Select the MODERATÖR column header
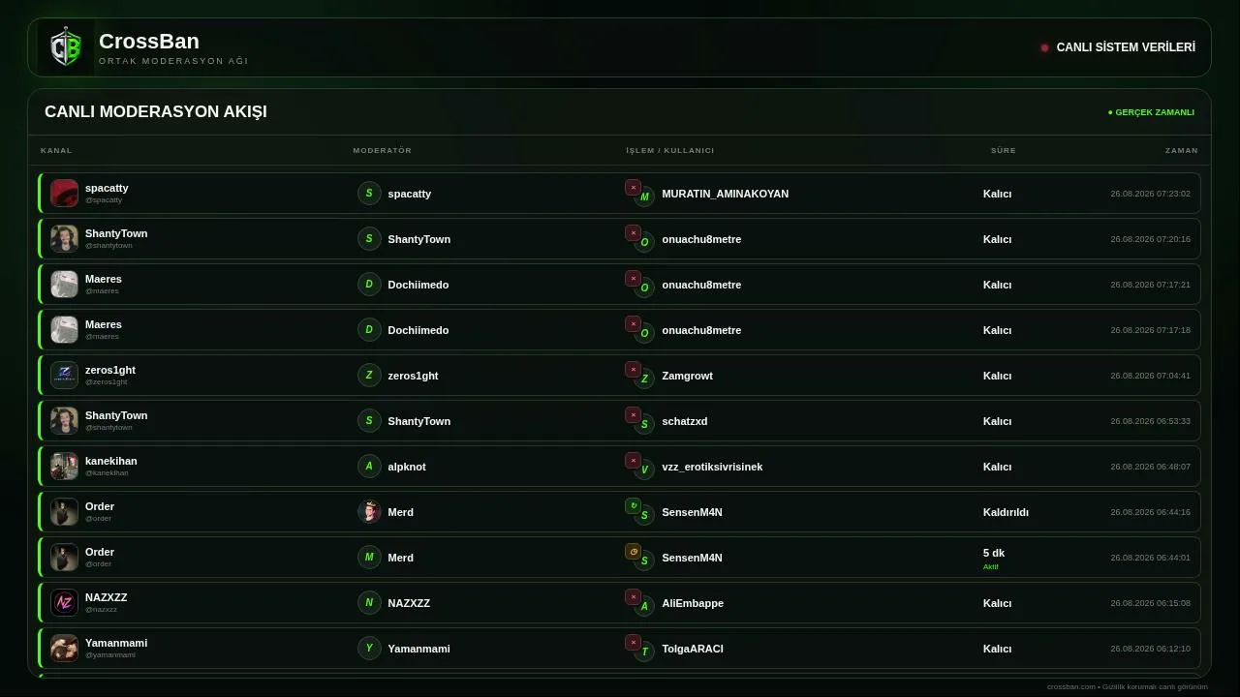1240x697 pixels. [x=383, y=150]
